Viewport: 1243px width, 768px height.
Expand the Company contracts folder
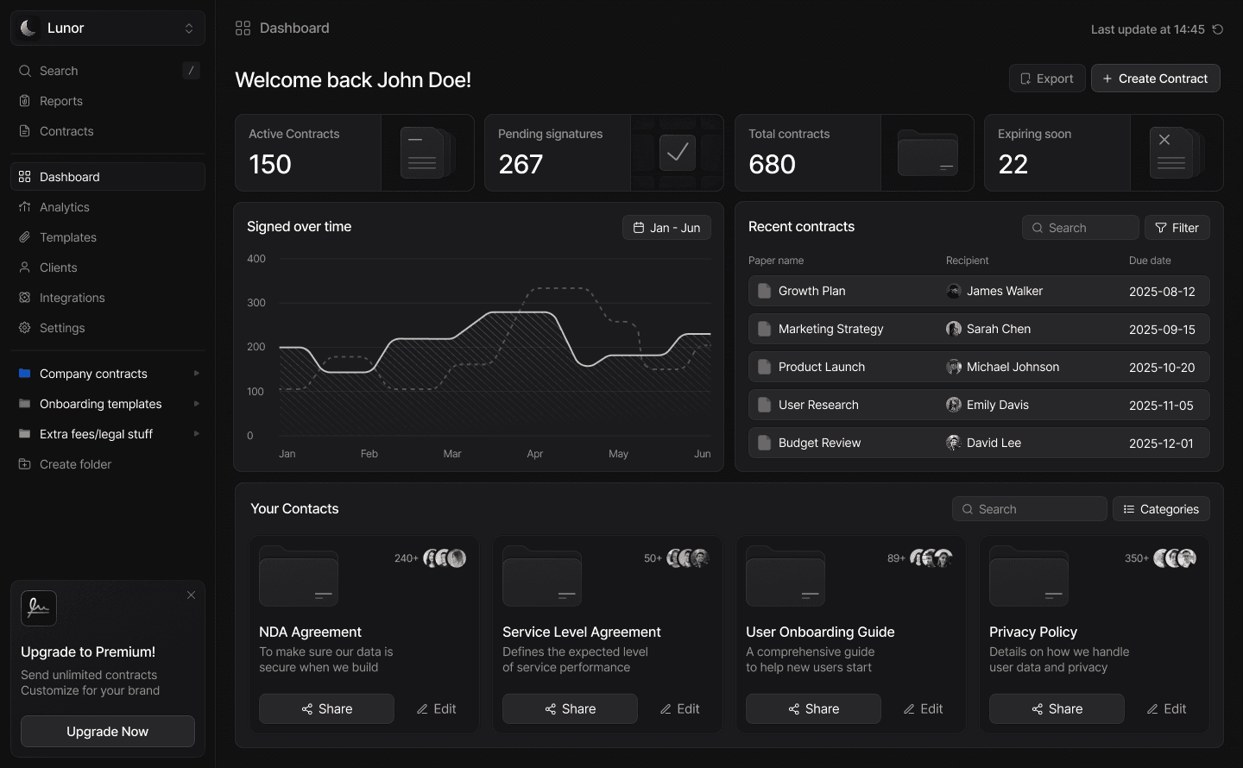(x=197, y=374)
